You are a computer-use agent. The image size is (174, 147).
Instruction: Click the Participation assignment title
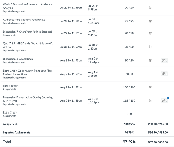coord(10,86)
